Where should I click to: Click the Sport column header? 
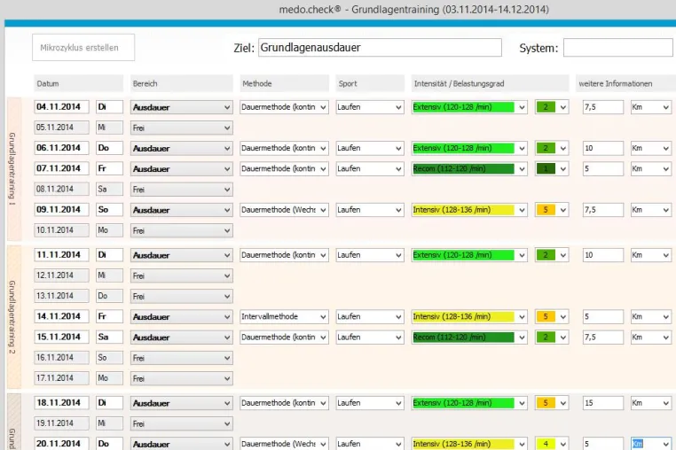click(370, 83)
